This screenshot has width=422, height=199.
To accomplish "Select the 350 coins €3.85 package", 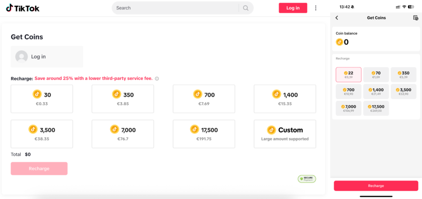I will pos(123,99).
